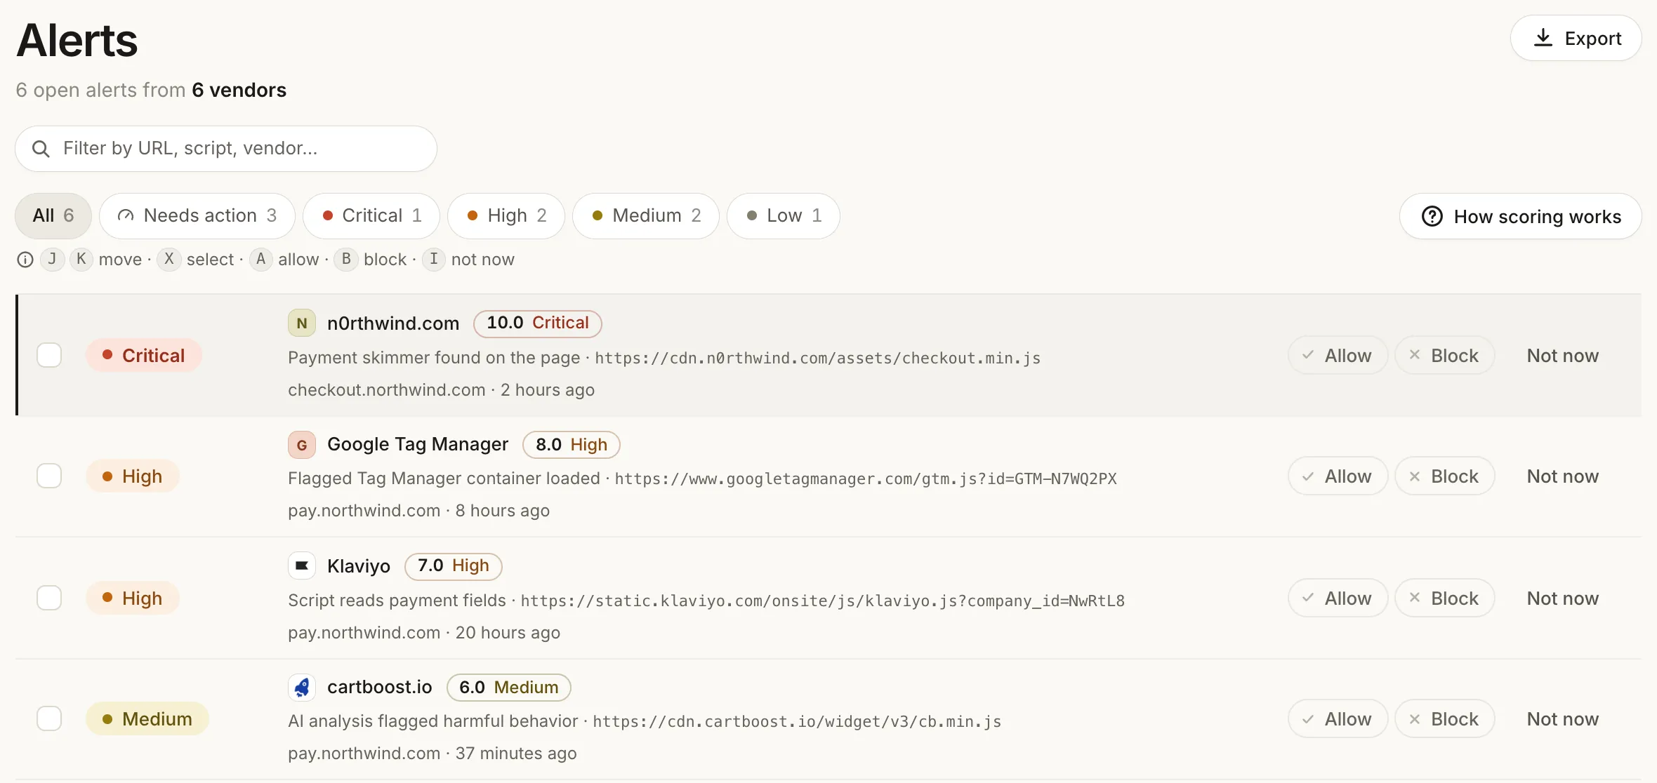
Task: Filter alerts by High severity
Action: tap(506, 216)
